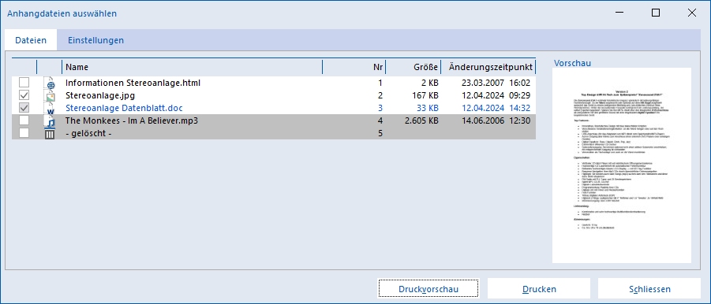711x304 pixels.
Task: Click the trash icon of the gelöscht row
Action: point(50,134)
